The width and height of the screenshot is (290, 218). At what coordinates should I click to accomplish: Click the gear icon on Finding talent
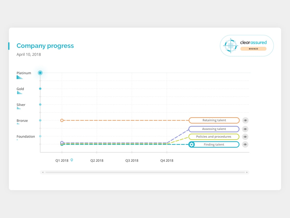tap(192, 145)
